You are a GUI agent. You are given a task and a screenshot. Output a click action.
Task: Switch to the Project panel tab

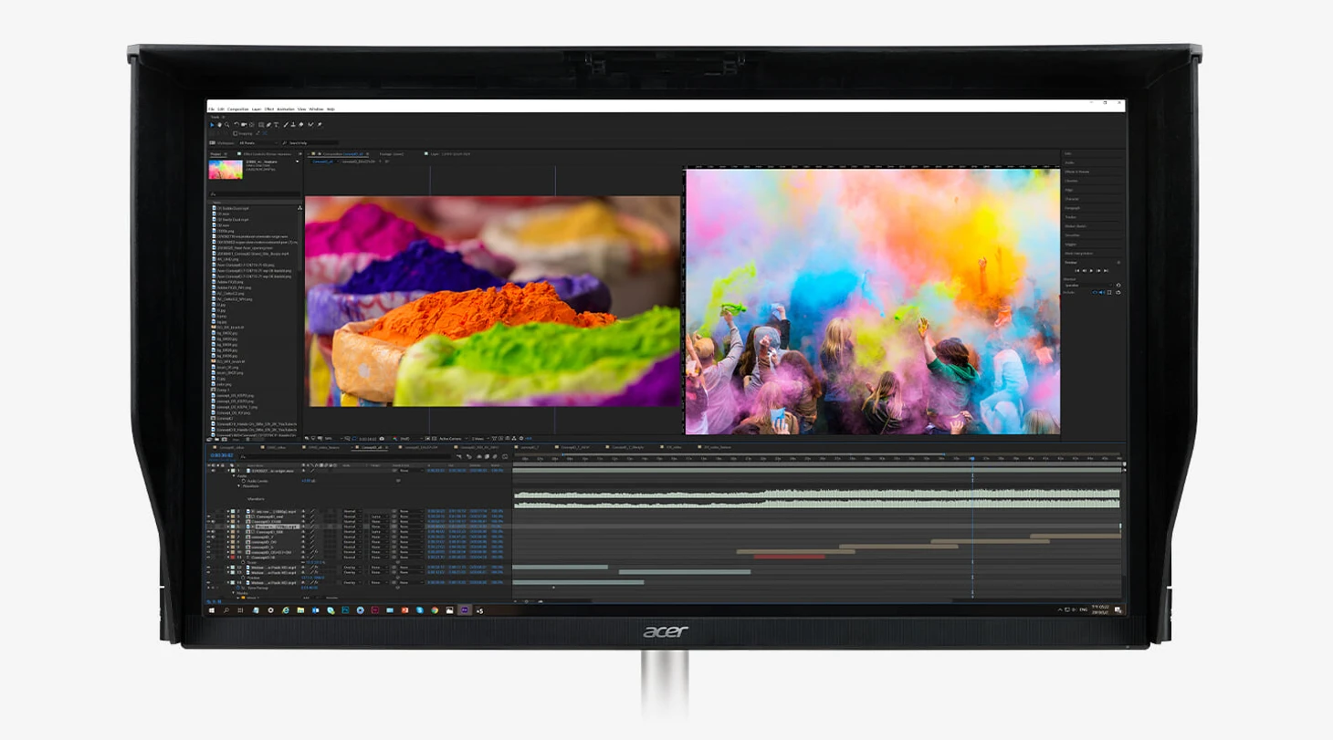pos(215,154)
